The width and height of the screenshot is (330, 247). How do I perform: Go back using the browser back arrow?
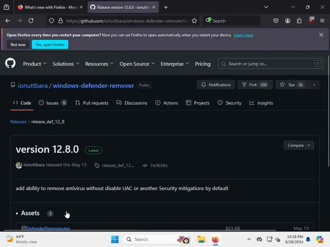[x=8, y=21]
